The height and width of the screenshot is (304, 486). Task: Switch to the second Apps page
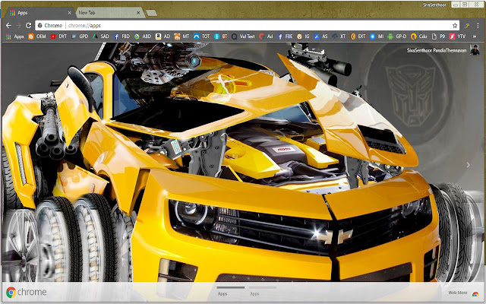click(254, 293)
